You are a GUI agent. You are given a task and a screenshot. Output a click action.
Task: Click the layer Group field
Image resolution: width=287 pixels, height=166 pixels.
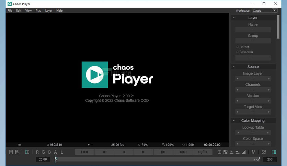(253, 41)
